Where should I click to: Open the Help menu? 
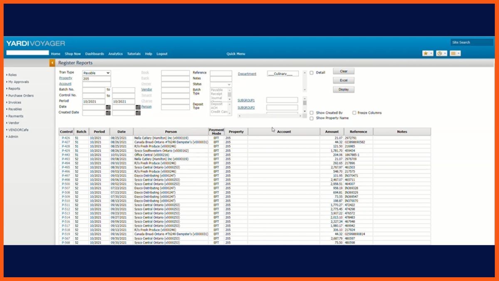148,54
